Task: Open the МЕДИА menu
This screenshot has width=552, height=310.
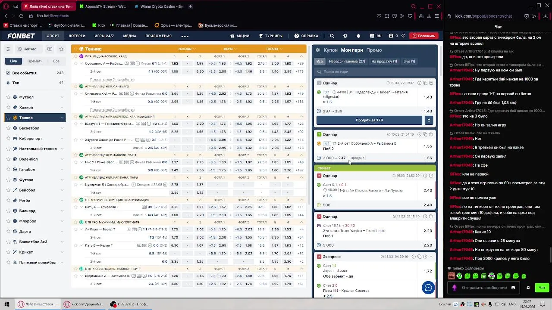Action: pyautogui.click(x=130, y=36)
